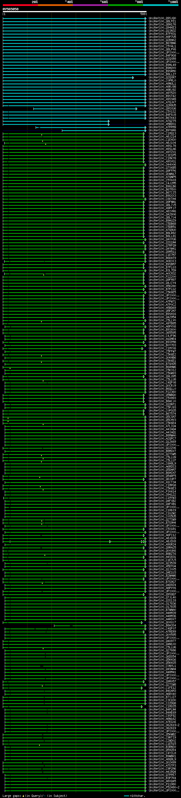Select hit label UniRef100_A7PPM9

click(162, 127)
